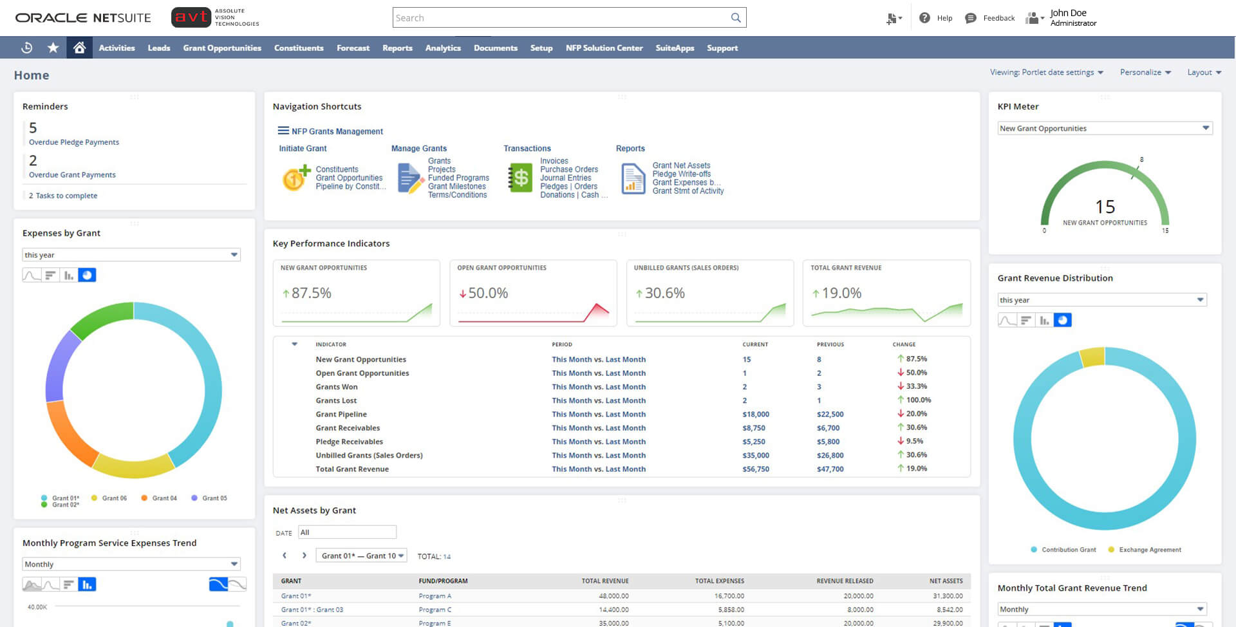Open the Reports menu

click(x=397, y=48)
